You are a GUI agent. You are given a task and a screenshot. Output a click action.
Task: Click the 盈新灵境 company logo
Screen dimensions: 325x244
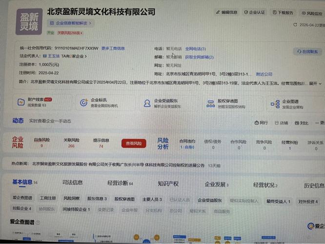click(x=29, y=22)
